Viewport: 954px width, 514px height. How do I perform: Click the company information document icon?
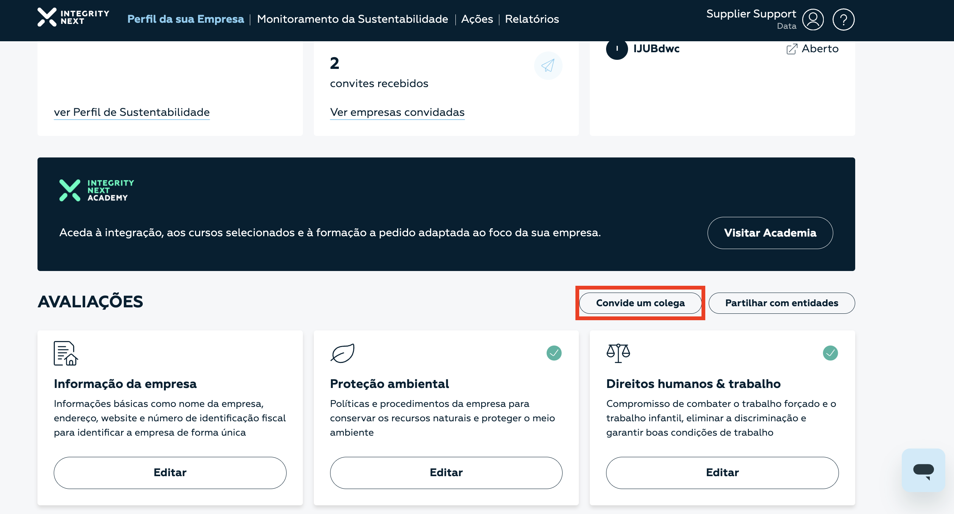65,353
